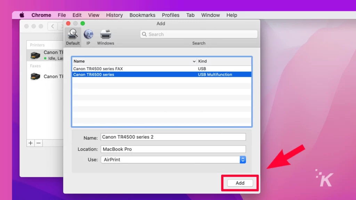Screen dimensions: 356x200
Task: Open the History menu
Action: coord(114,15)
